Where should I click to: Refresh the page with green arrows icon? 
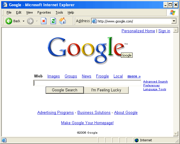(x=53, y=21)
